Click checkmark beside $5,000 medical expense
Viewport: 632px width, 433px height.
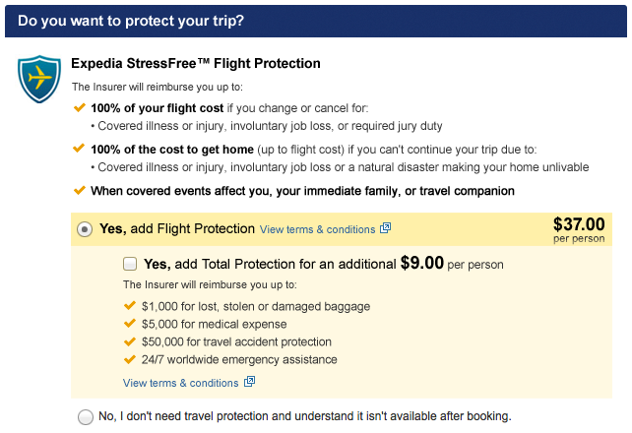[x=129, y=324]
